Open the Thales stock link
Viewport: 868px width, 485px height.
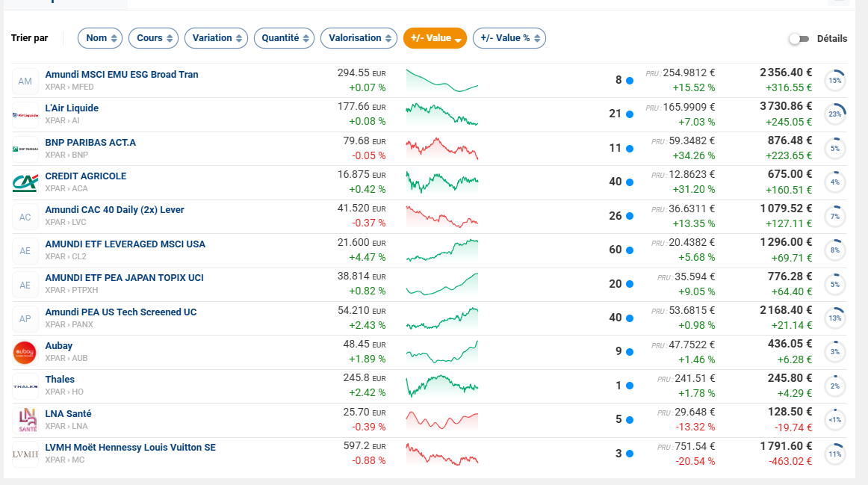tap(60, 380)
